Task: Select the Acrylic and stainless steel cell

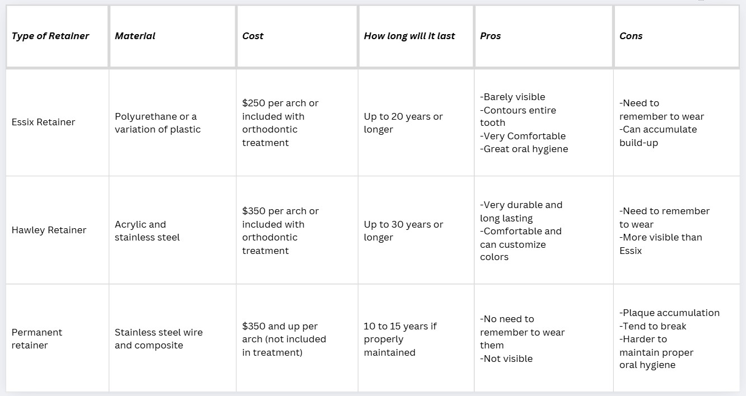Action: point(172,230)
